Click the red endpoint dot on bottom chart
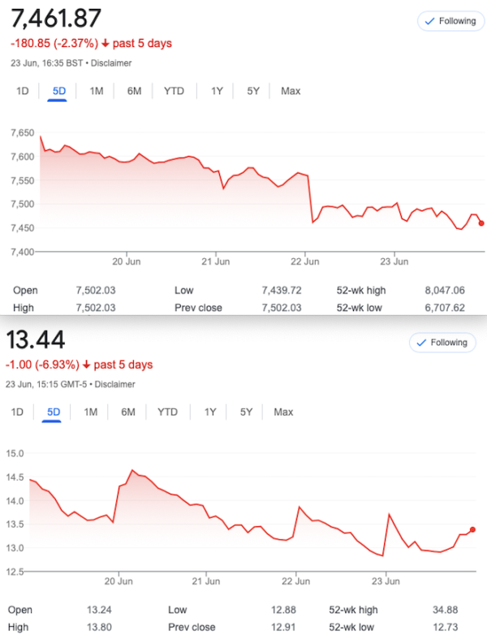 pyautogui.click(x=472, y=529)
